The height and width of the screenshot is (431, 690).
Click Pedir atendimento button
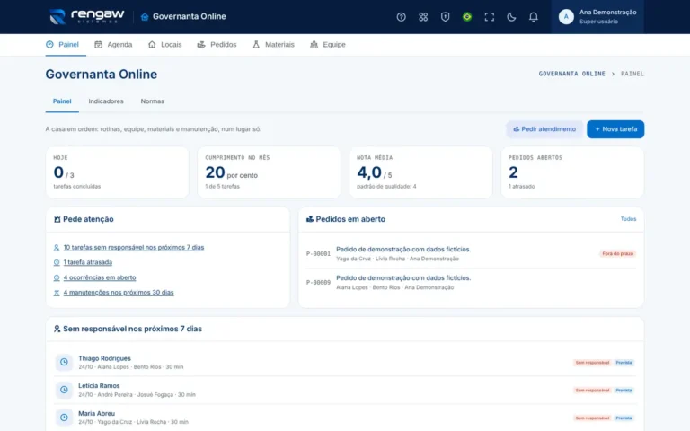click(x=544, y=129)
